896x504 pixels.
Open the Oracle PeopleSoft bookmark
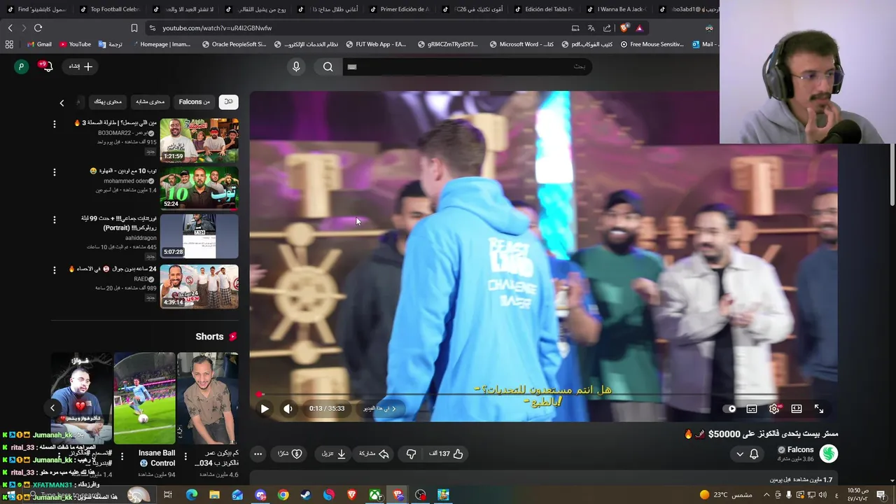234,44
